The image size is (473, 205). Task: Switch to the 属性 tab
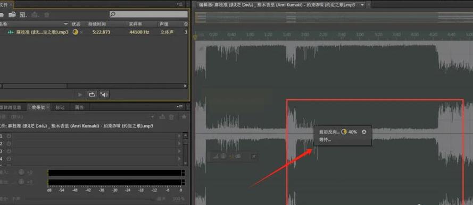[79, 107]
